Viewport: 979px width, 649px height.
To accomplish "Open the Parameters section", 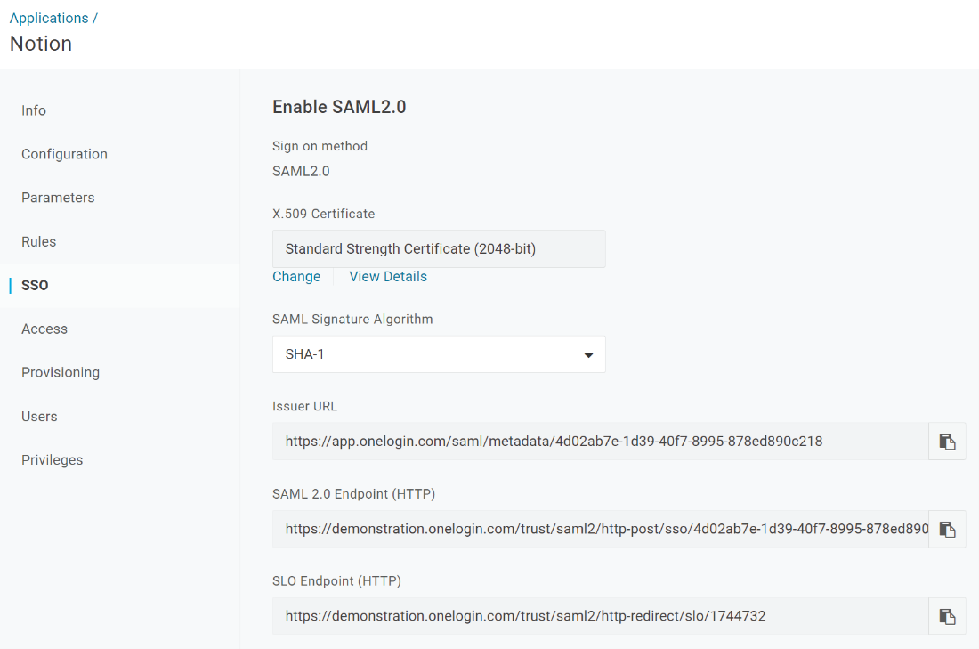I will [58, 198].
